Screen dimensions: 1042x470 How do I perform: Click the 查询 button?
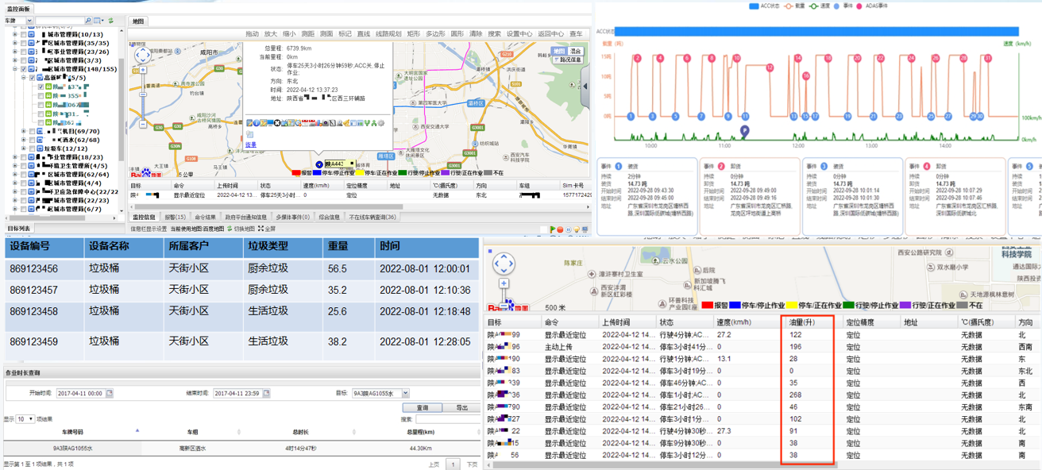[x=423, y=407]
